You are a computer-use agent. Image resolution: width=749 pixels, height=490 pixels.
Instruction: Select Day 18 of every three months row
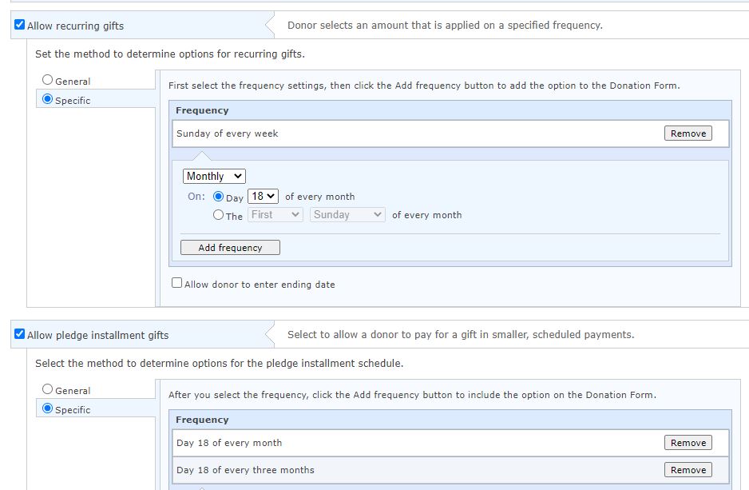point(450,470)
